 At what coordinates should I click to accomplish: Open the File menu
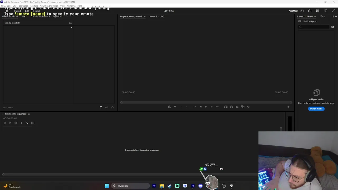(x=3, y=6)
